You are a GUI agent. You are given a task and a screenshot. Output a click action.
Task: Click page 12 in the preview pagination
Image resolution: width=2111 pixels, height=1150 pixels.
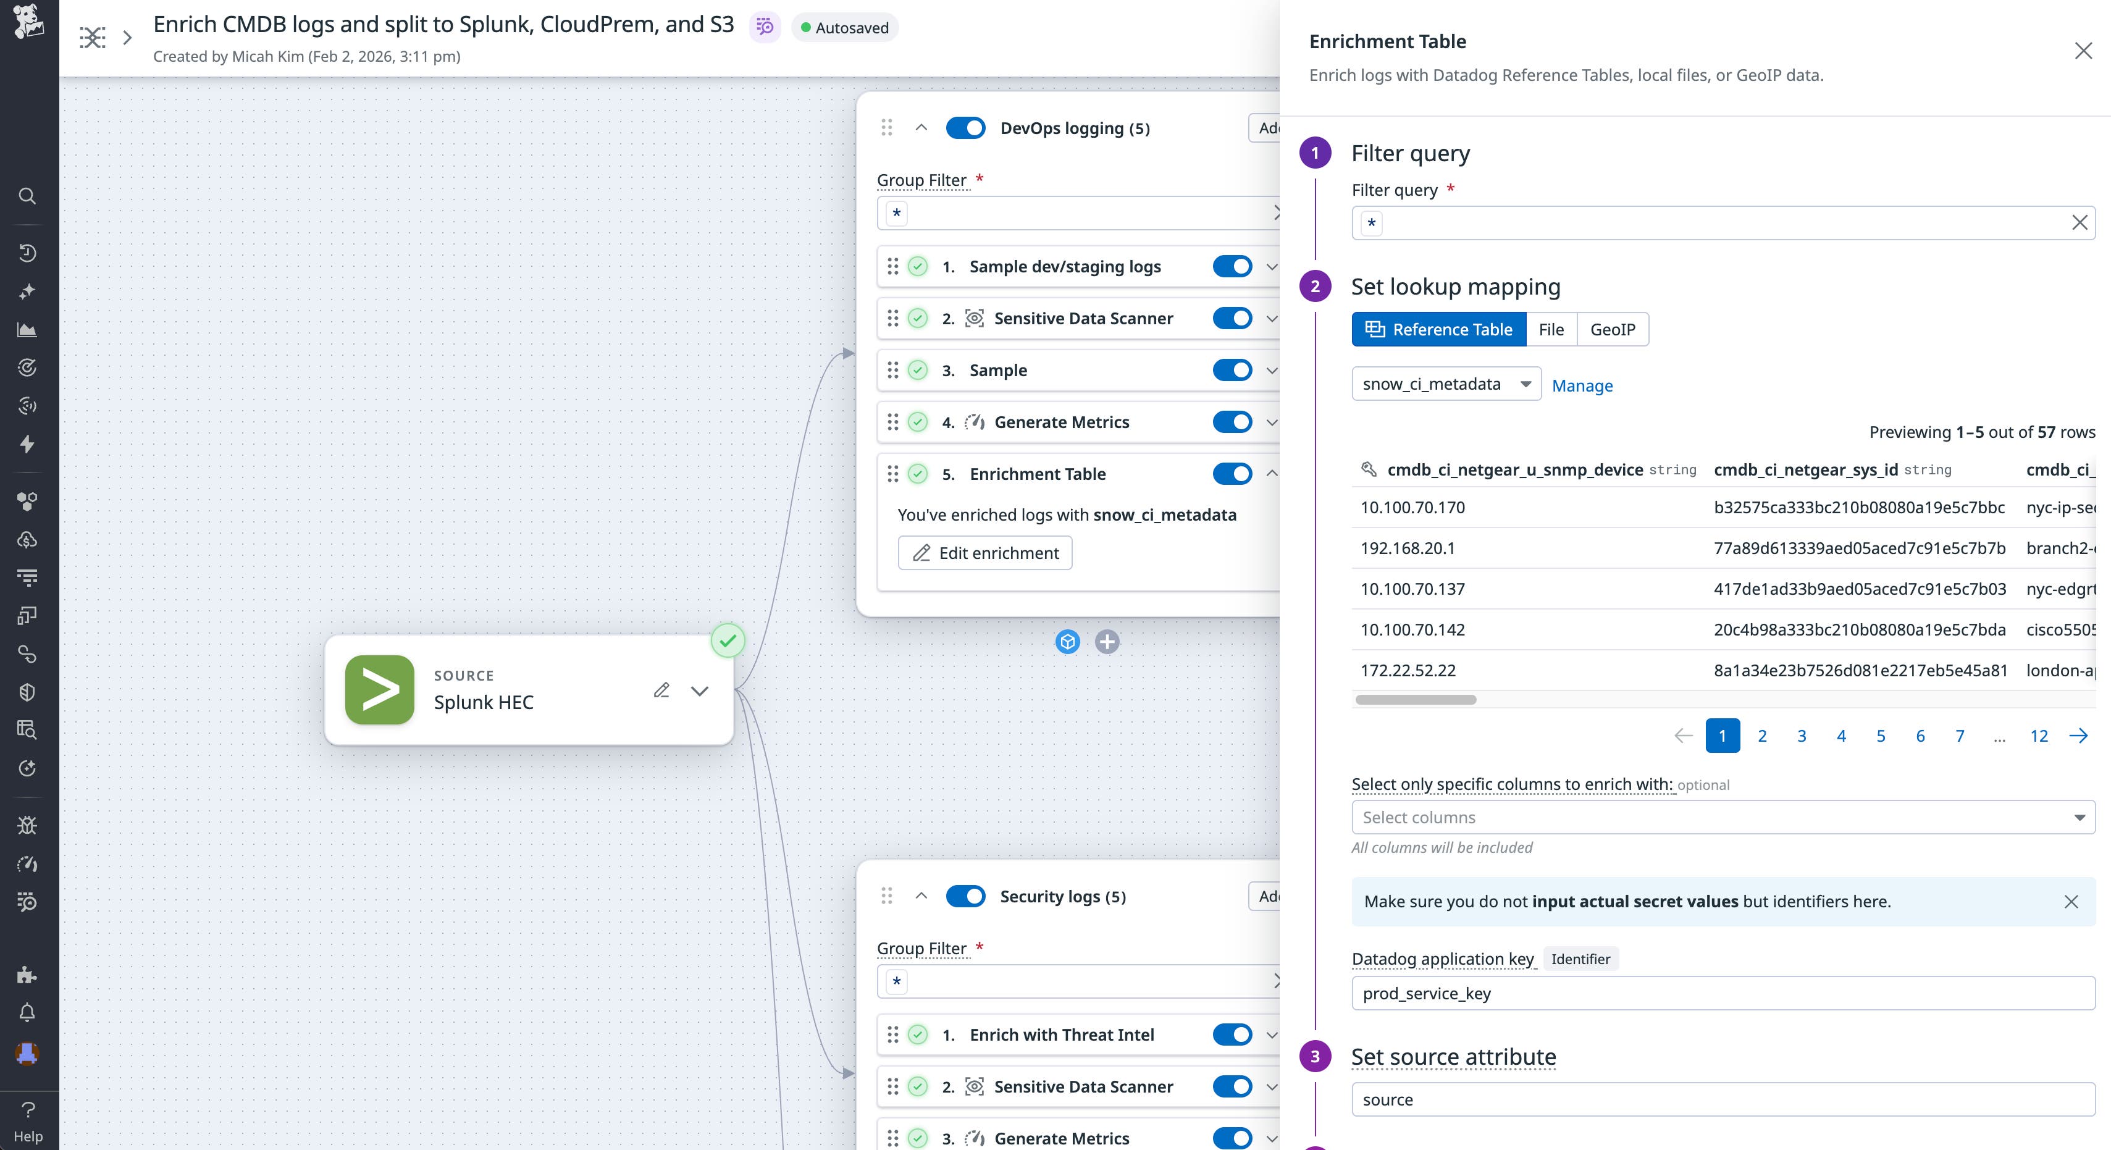[x=2039, y=735]
